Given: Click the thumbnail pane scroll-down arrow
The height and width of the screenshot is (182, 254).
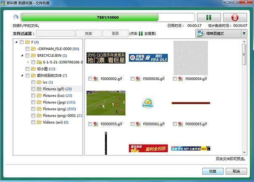Looking at the screenshot, I should (x=244, y=153).
